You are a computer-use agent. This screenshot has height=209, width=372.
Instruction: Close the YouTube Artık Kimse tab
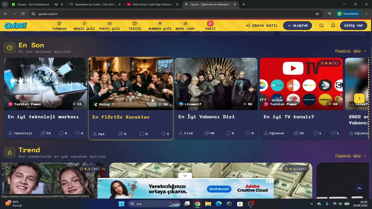[x=177, y=4]
